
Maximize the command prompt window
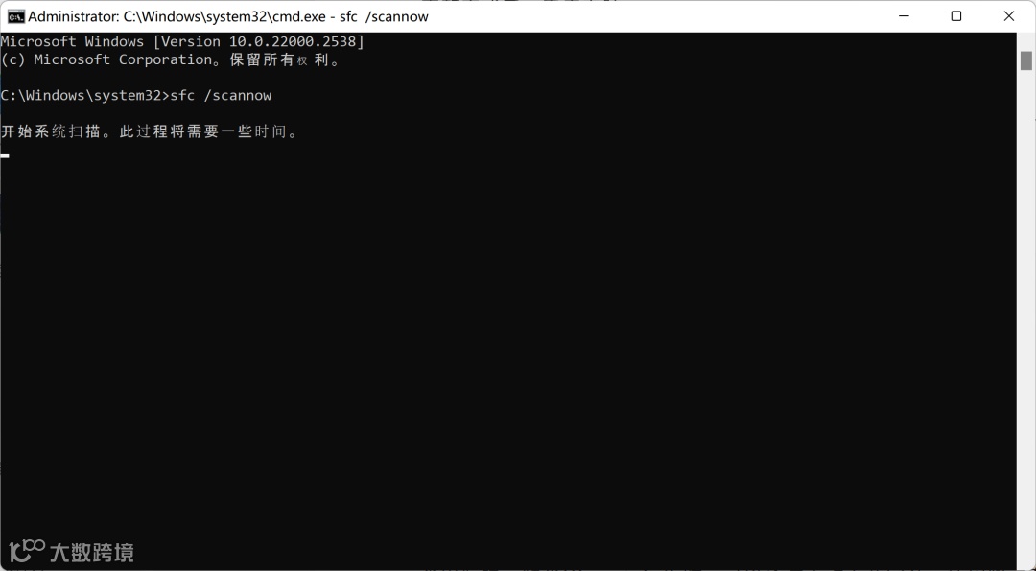[956, 16]
